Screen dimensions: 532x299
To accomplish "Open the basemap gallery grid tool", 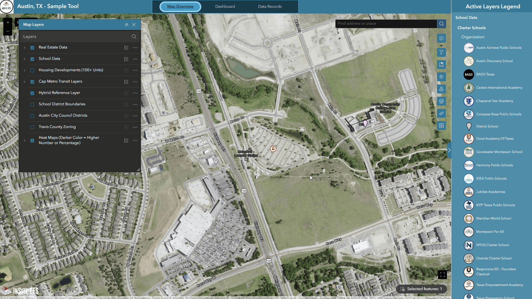I will [441, 126].
